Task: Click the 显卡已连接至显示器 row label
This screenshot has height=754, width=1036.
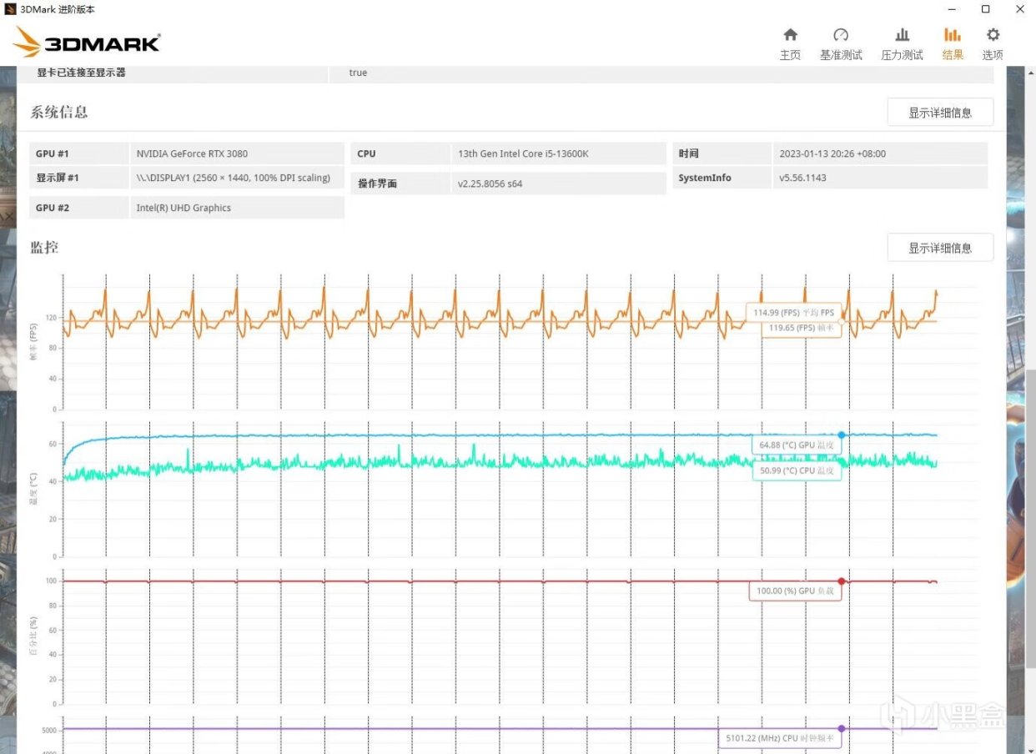Action: (81, 73)
